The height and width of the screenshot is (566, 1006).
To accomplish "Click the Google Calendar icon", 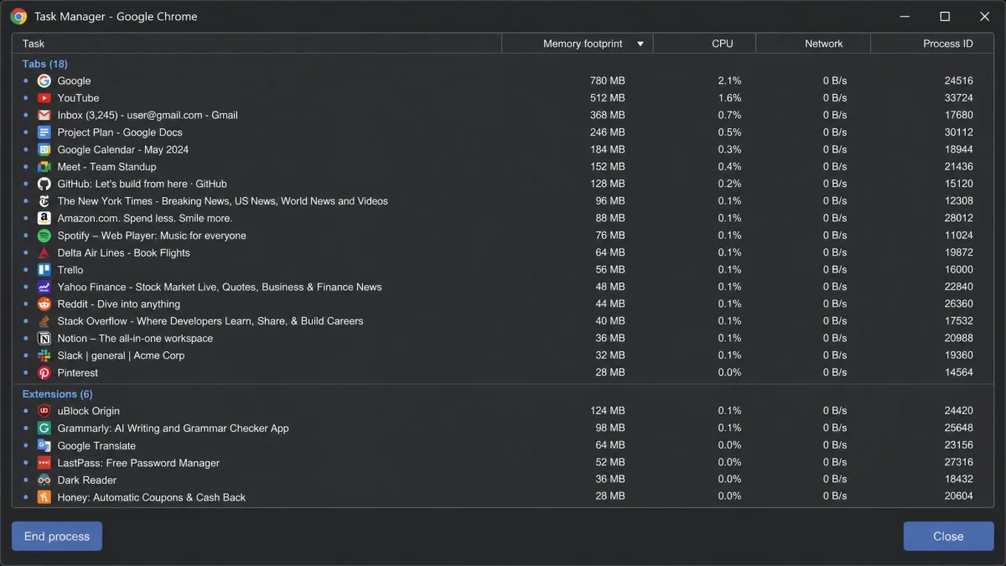I will click(44, 149).
